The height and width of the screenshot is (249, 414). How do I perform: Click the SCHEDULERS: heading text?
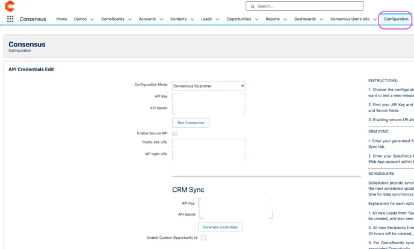(382, 173)
